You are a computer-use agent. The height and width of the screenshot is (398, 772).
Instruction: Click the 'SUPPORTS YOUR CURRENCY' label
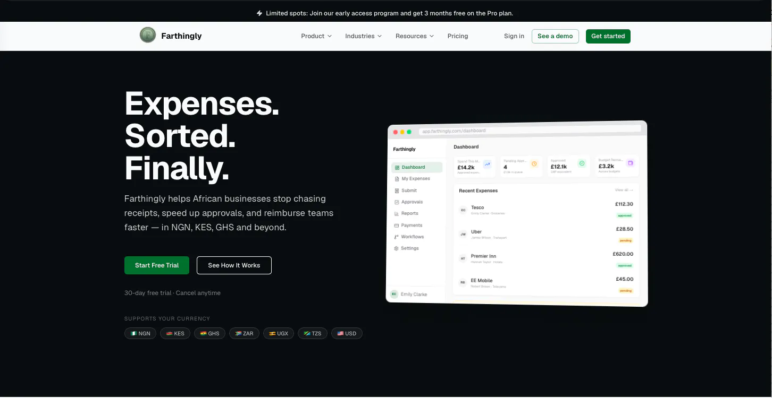(x=167, y=319)
